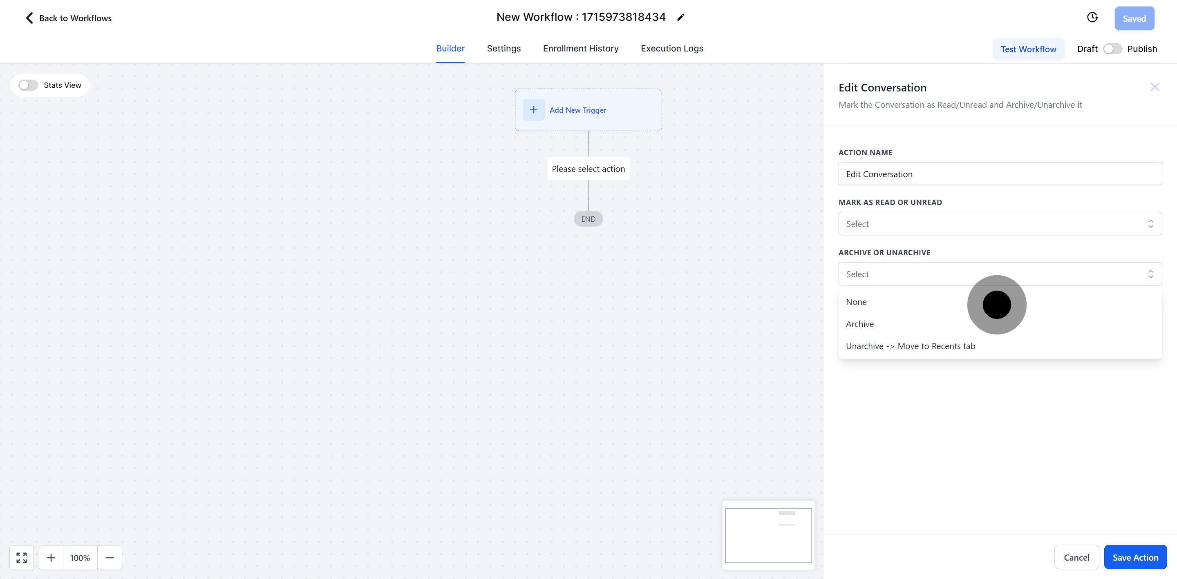Toggle the Draft/Publish switch
Viewport: 1177px width, 579px height.
(1112, 49)
